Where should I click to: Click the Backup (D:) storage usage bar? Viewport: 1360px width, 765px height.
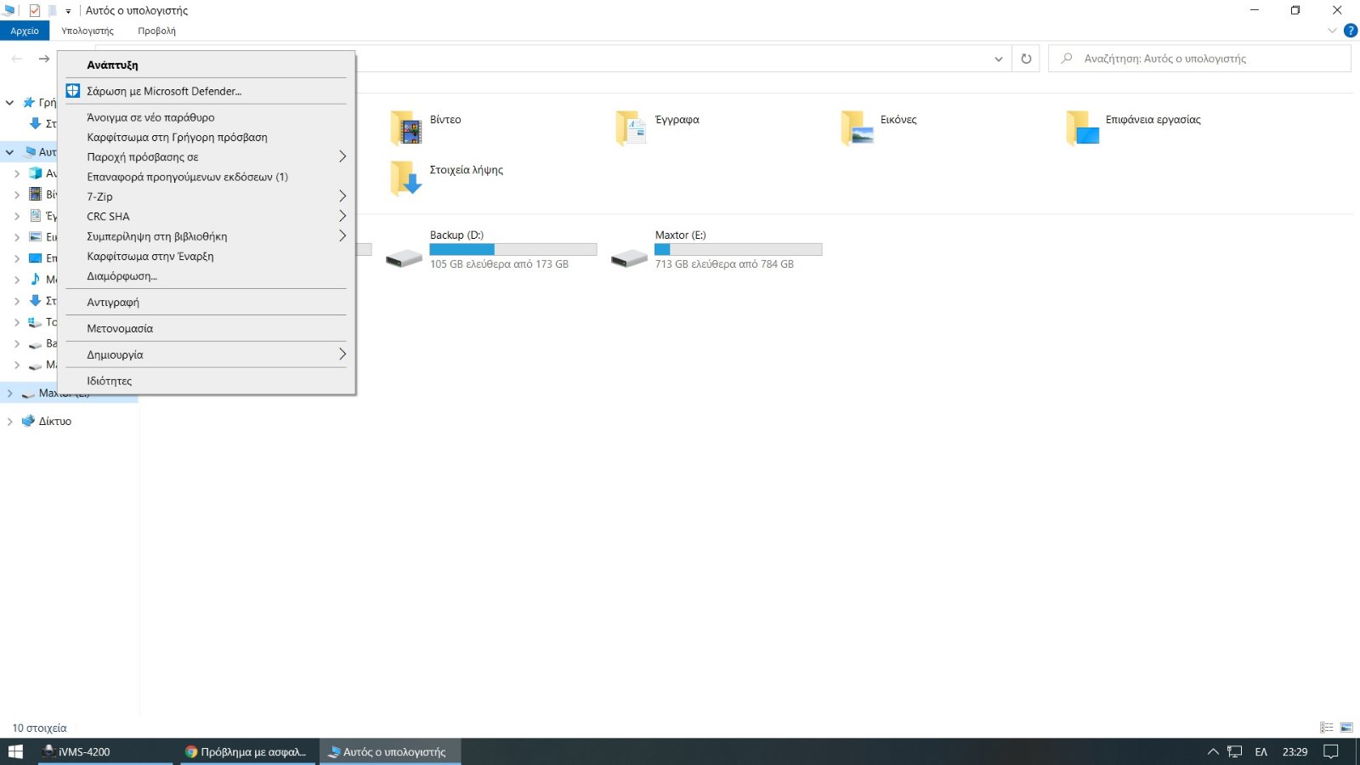513,249
